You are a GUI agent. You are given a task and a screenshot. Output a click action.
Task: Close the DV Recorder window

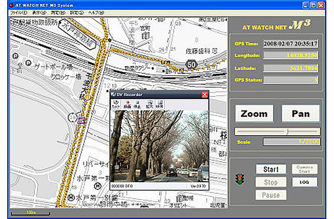(x=204, y=95)
